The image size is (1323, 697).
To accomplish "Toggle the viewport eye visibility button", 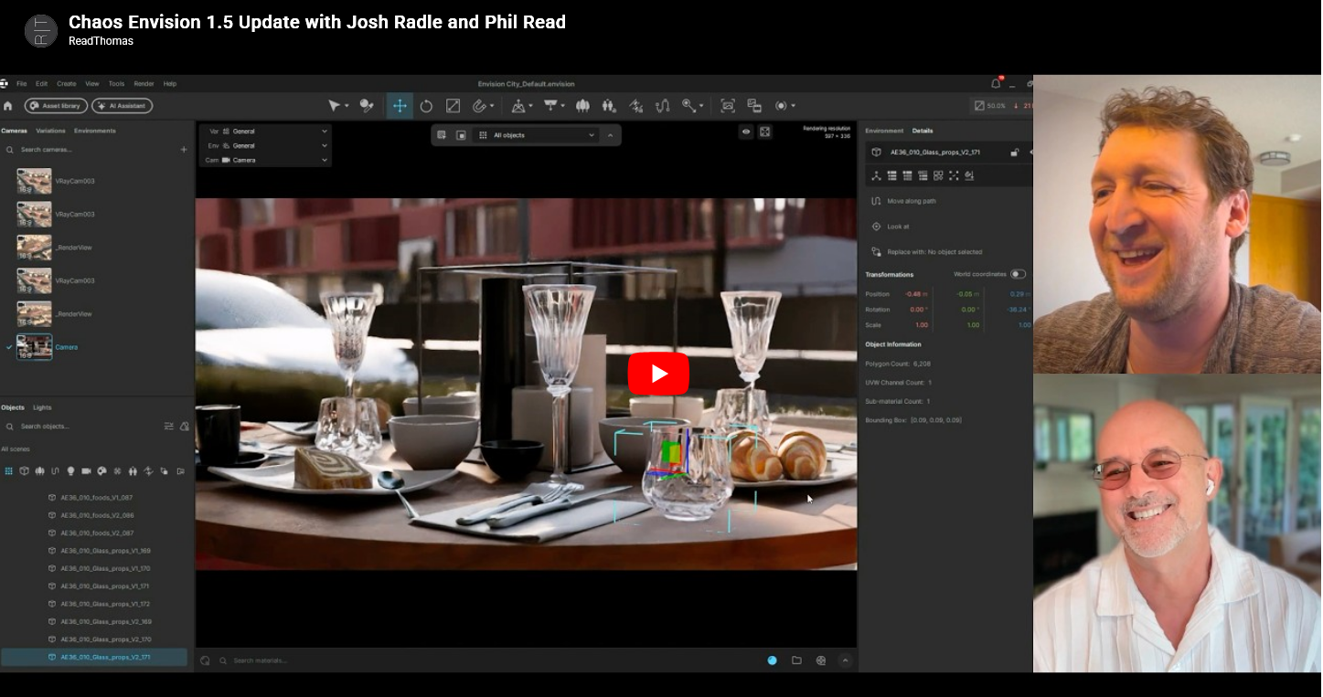I will coord(746,132).
